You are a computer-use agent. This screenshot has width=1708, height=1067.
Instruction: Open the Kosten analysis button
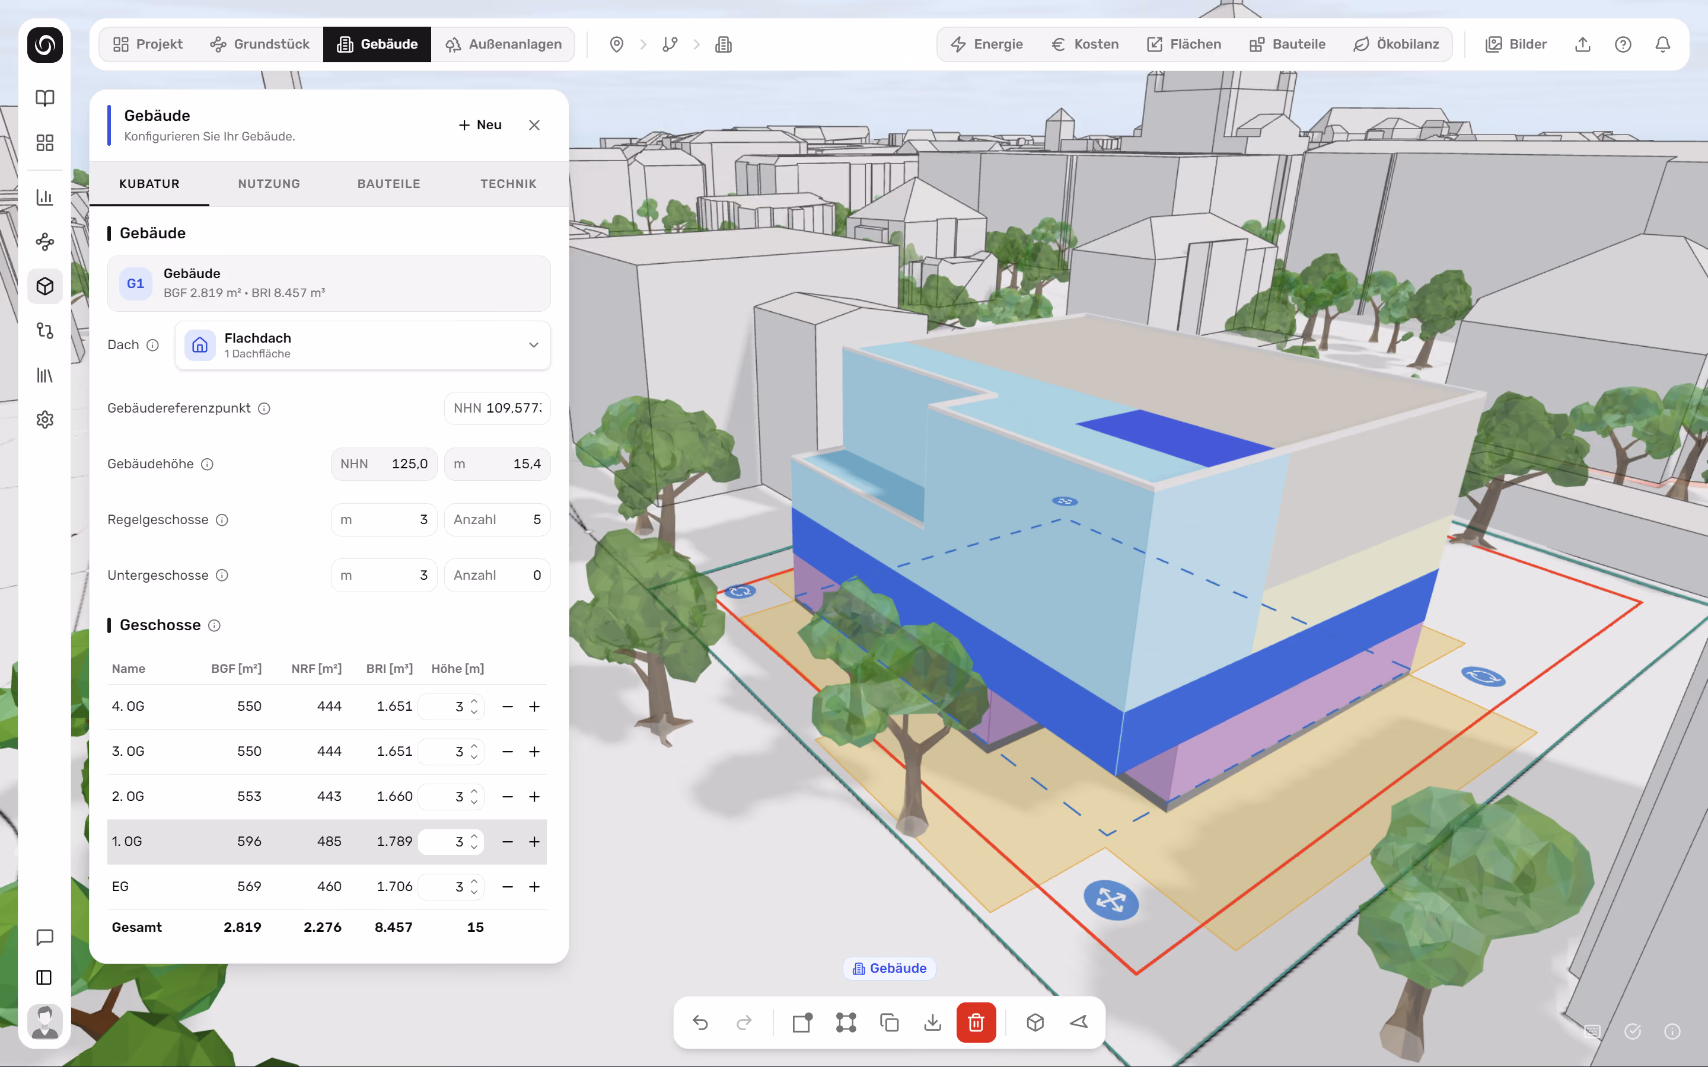click(1085, 44)
